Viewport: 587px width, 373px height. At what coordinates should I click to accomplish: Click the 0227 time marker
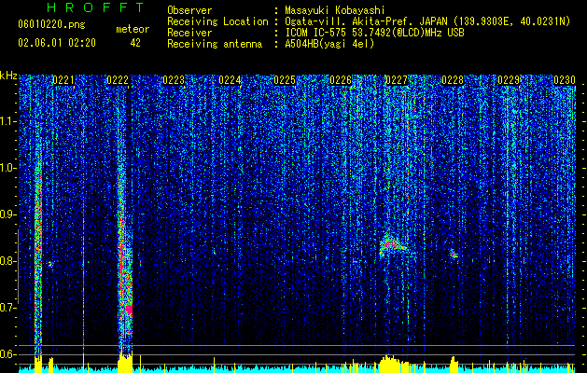tap(397, 80)
